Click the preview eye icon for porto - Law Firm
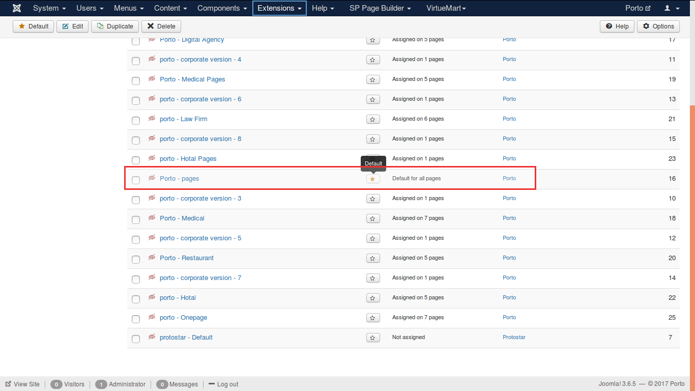Image resolution: width=695 pixels, height=391 pixels. click(152, 118)
